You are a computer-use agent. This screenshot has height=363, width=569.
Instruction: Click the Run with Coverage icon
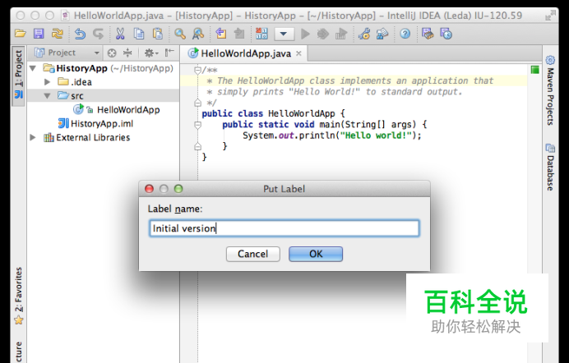341,34
